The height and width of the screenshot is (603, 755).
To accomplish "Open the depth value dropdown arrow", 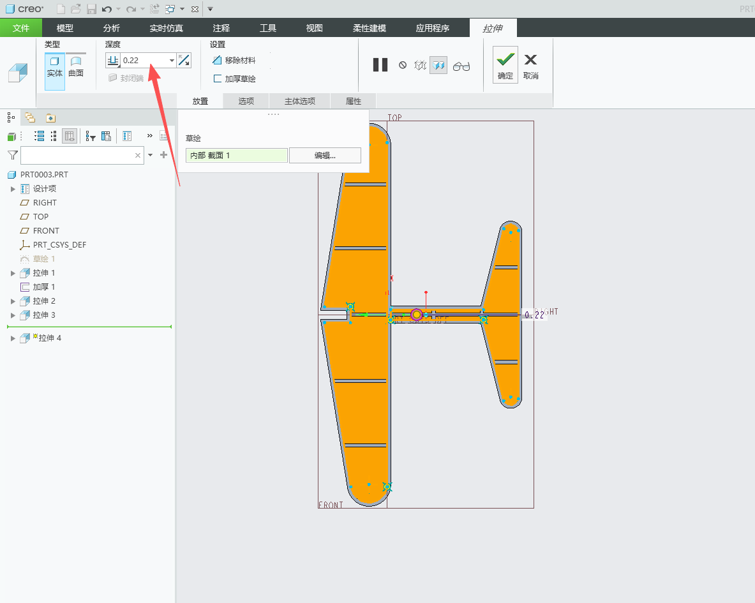I will point(172,60).
